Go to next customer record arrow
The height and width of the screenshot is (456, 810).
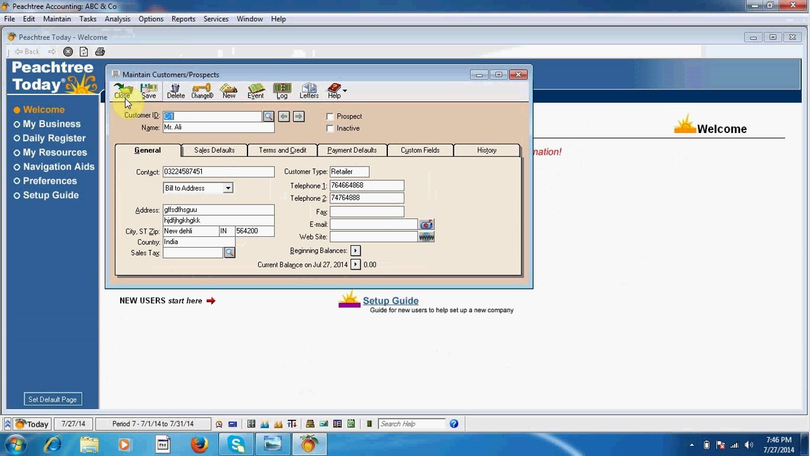(299, 116)
